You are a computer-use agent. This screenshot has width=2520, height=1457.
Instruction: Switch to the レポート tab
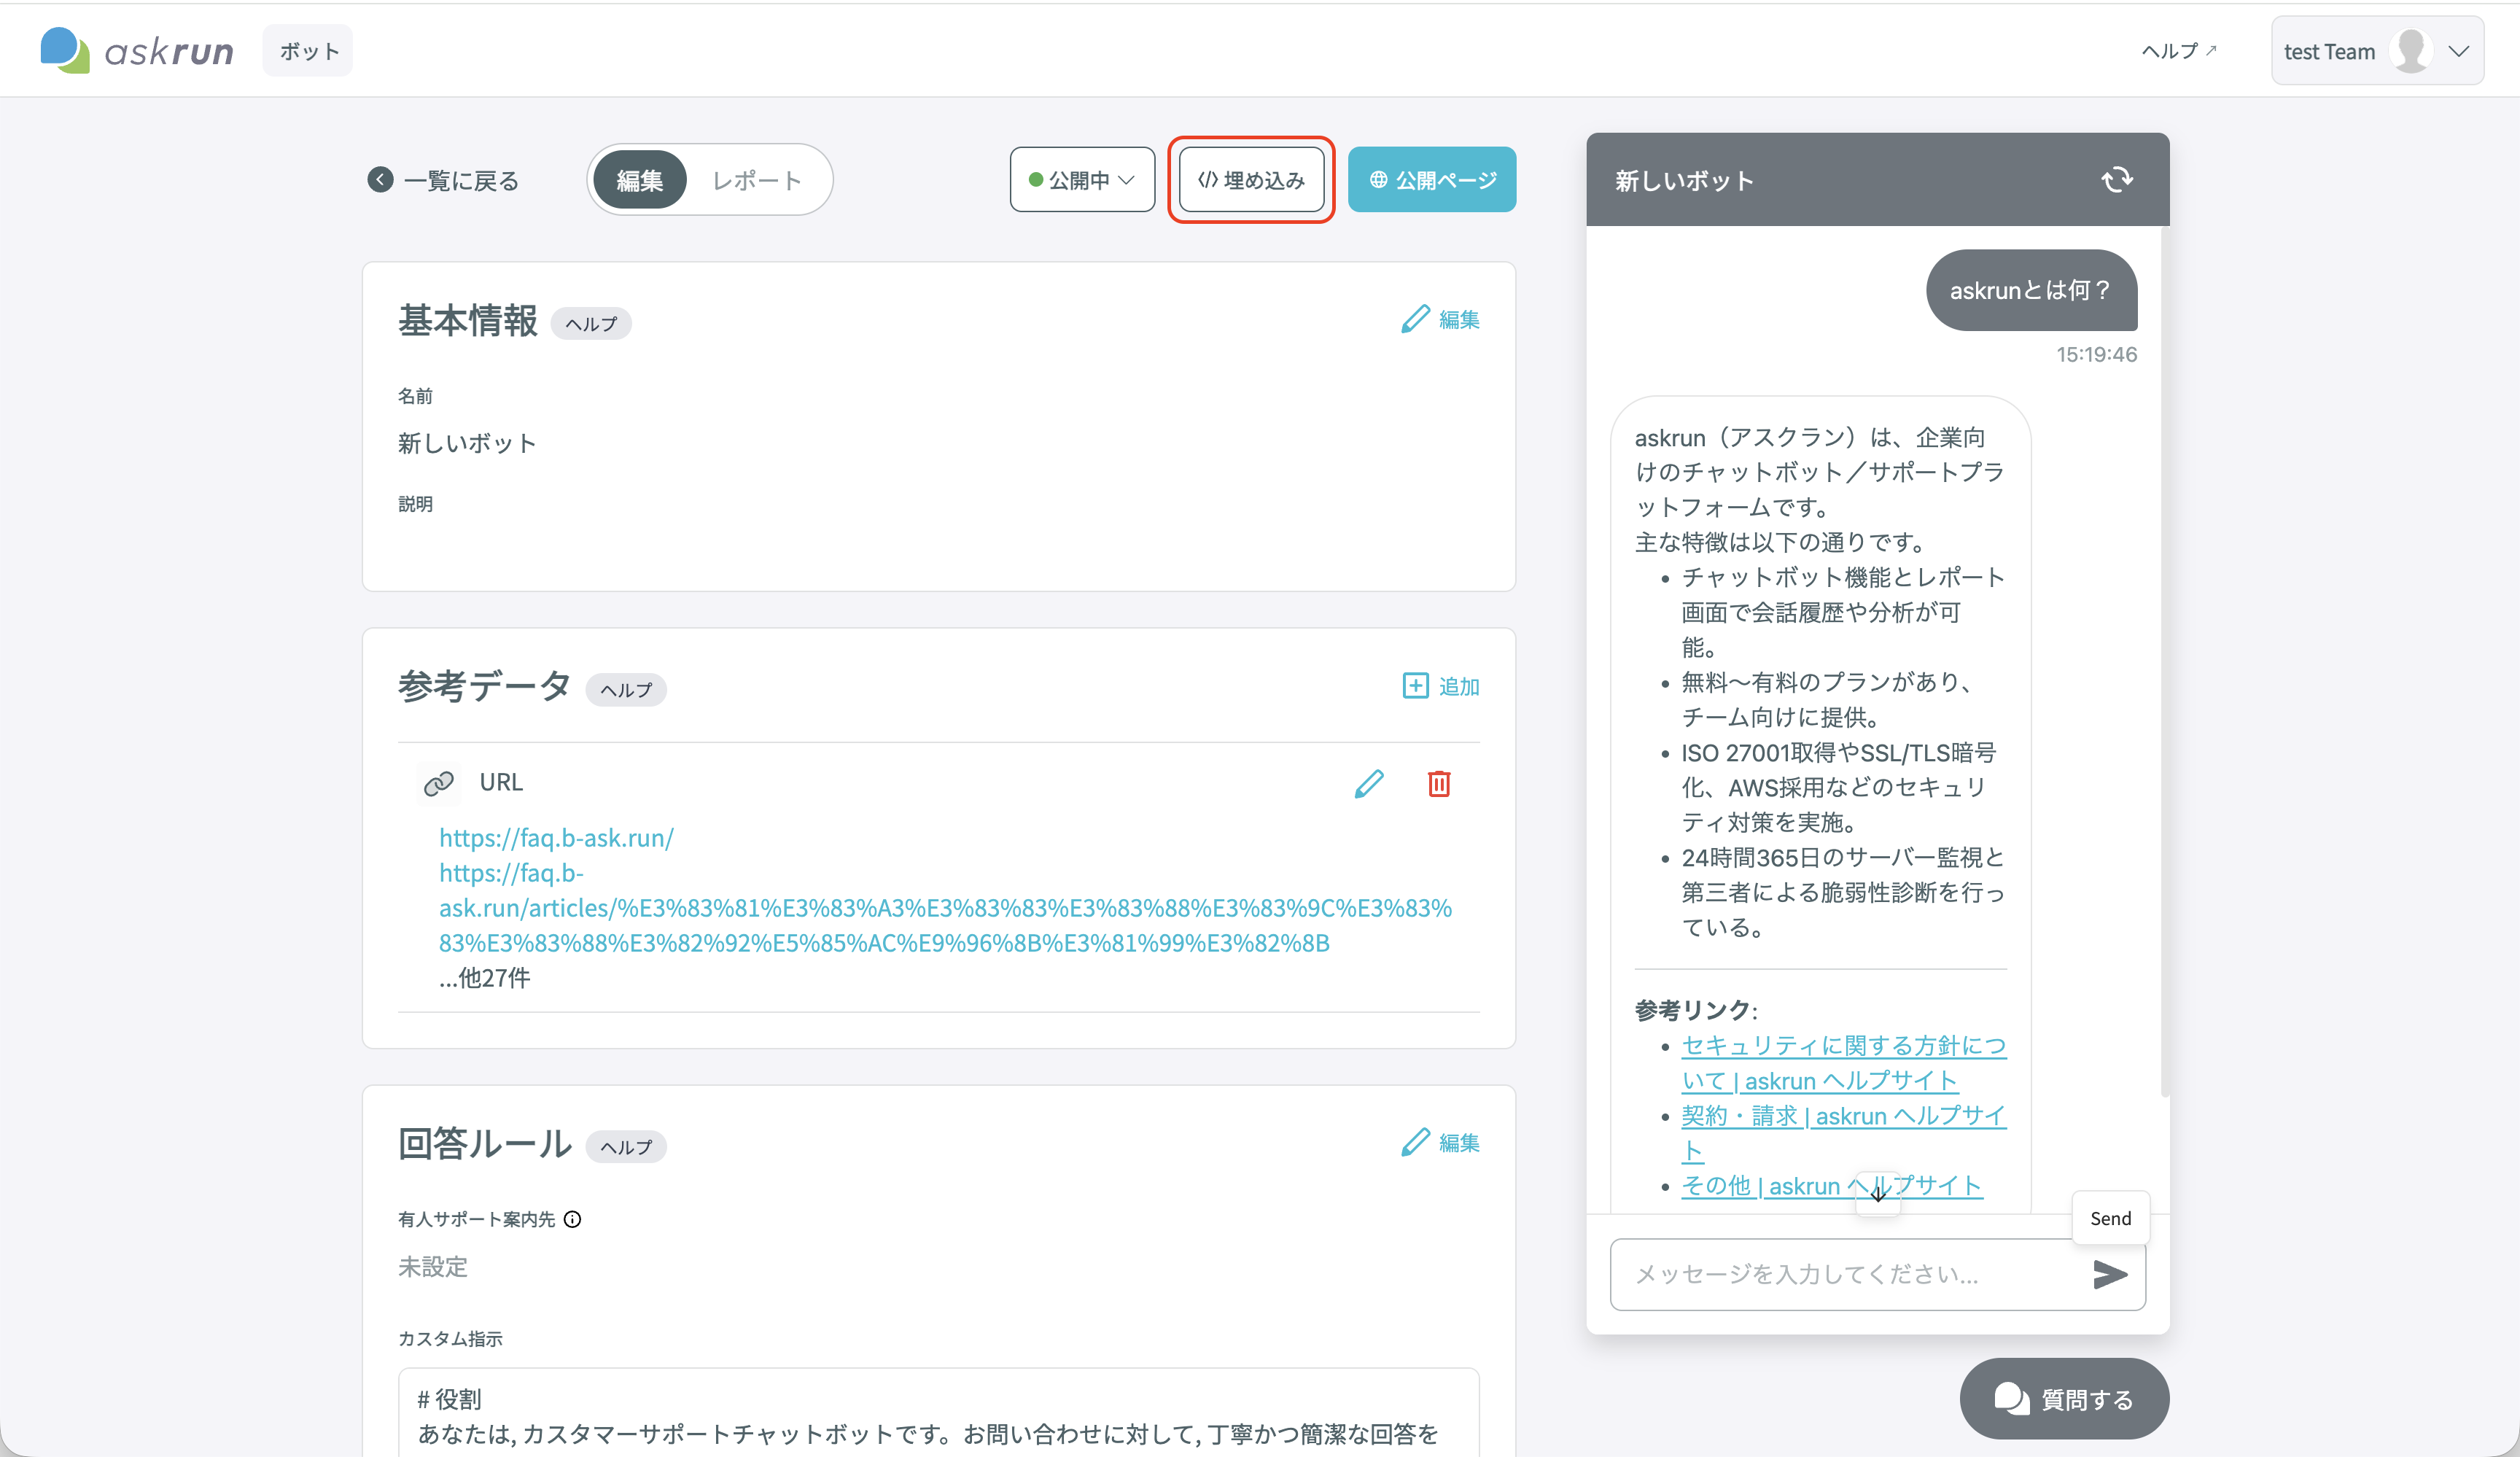coord(757,180)
